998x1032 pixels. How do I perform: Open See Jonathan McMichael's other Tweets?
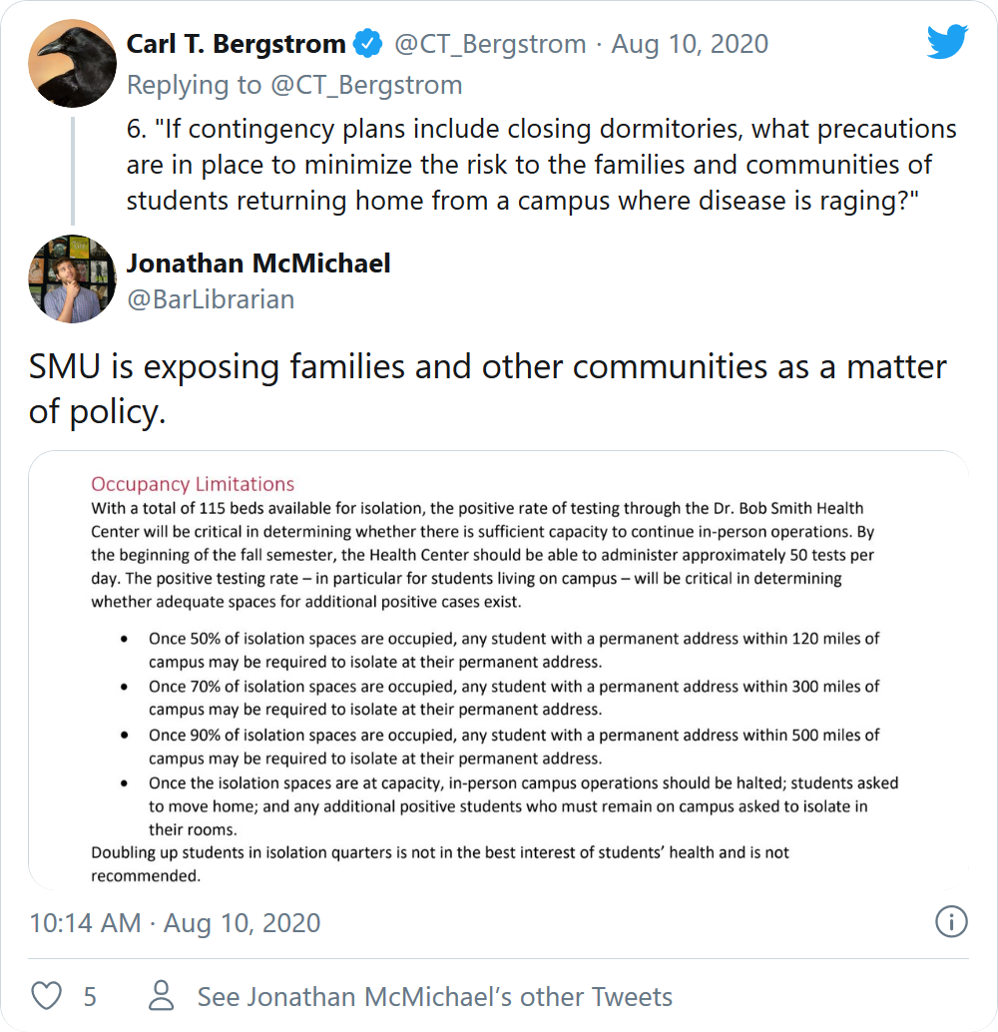pyautogui.click(x=434, y=996)
